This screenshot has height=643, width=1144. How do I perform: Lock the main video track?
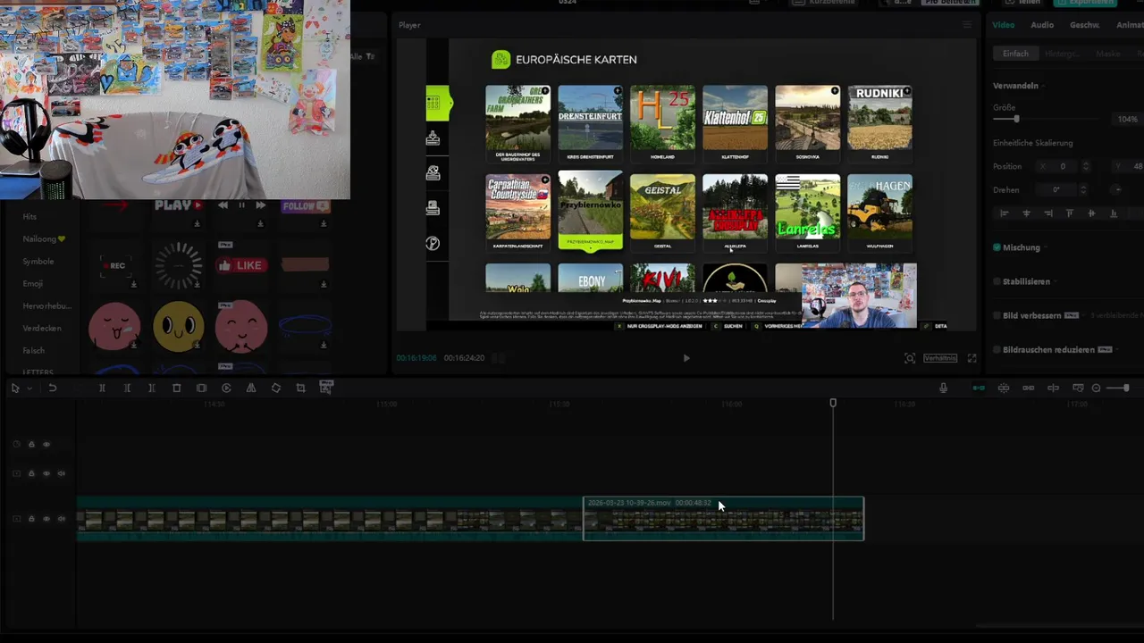click(31, 519)
